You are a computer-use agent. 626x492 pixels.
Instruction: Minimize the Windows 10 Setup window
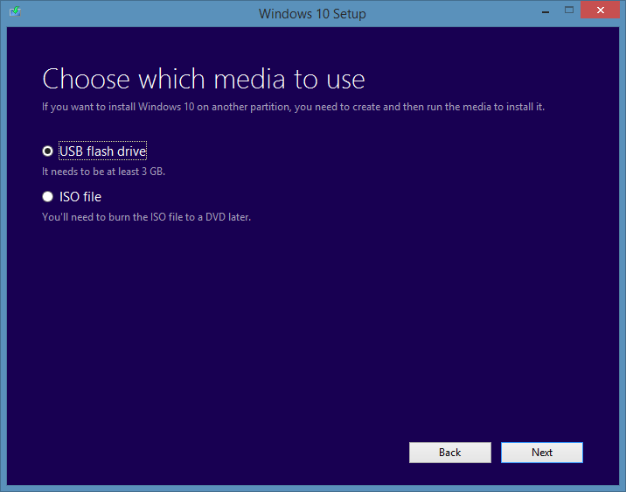546,11
